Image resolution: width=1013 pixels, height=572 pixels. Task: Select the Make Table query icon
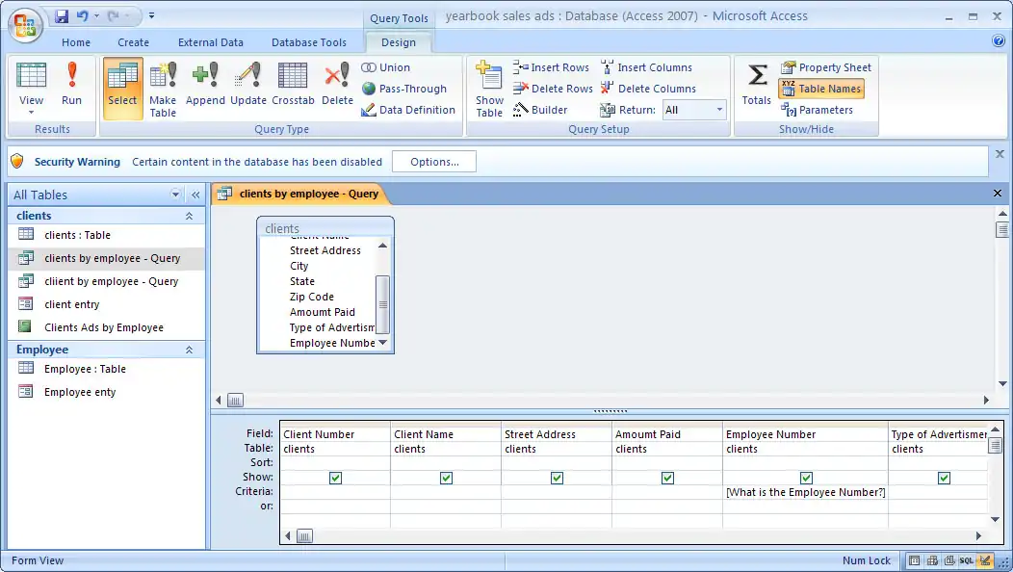click(x=163, y=89)
